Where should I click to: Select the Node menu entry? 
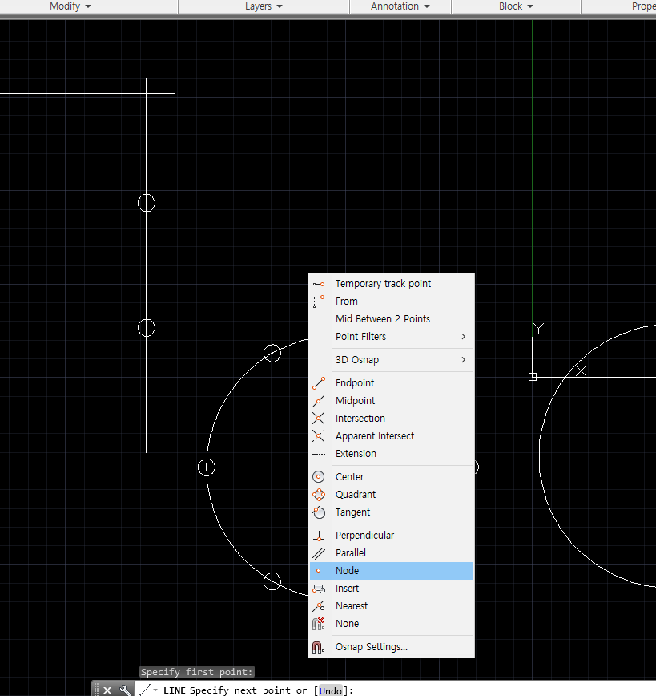391,570
